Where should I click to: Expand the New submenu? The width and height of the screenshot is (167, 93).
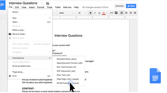coord(30,18)
